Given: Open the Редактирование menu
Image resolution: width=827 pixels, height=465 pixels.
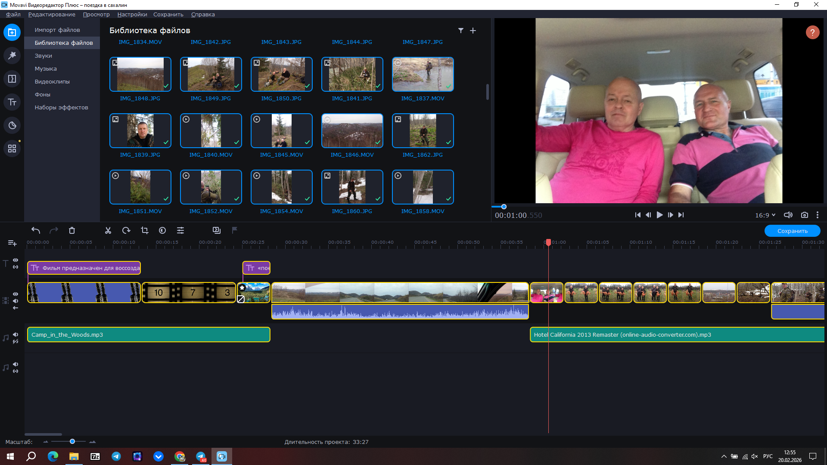Looking at the screenshot, I should 52,14.
